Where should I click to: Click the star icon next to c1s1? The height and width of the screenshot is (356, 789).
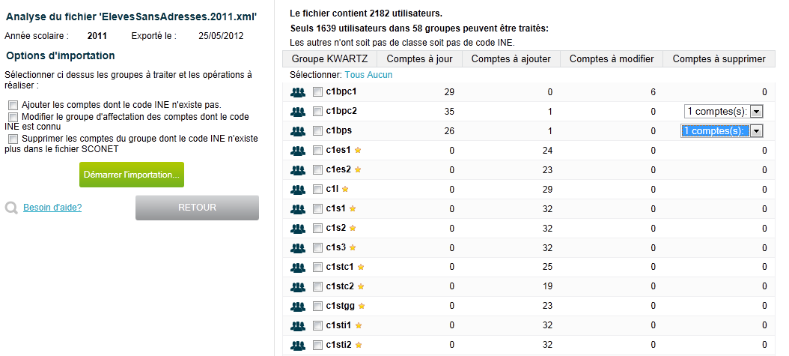[353, 208]
